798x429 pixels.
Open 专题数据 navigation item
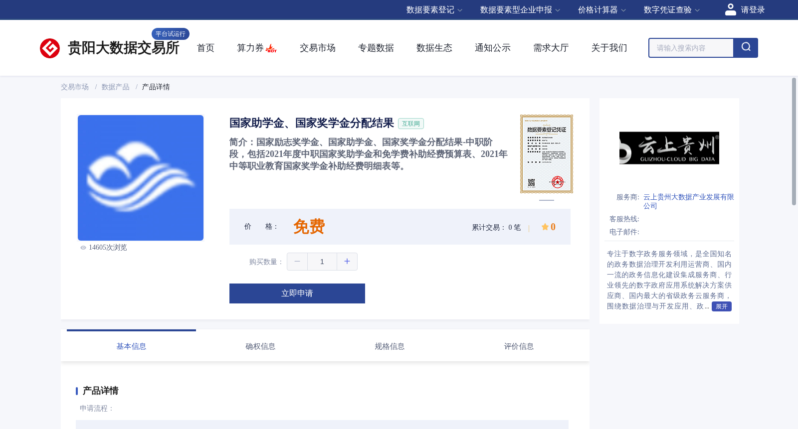point(376,48)
